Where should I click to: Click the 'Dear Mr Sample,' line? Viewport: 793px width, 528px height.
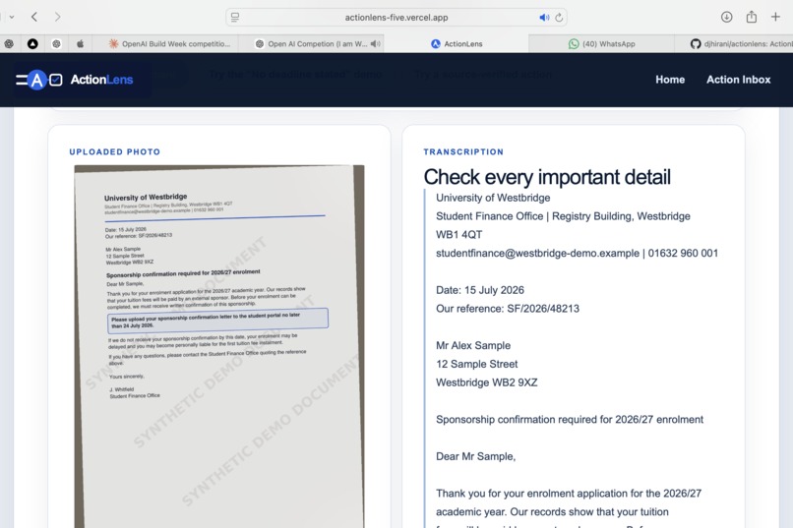pos(475,456)
